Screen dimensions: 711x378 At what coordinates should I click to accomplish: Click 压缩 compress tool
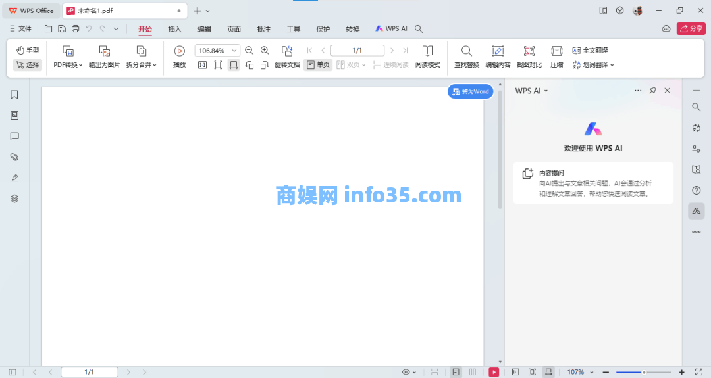point(557,57)
